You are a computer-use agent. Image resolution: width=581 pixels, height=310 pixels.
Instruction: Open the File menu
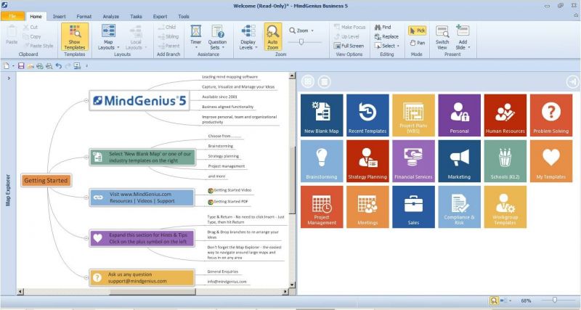click(12, 16)
